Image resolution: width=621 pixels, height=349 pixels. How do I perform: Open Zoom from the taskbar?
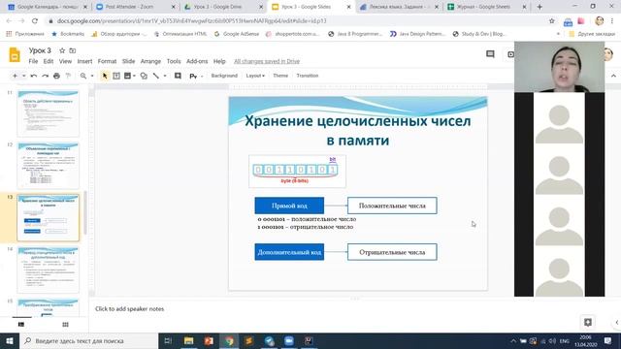coord(289,340)
